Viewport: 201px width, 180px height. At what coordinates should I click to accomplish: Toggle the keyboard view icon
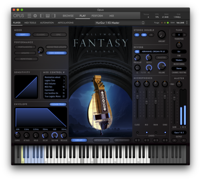47,16
